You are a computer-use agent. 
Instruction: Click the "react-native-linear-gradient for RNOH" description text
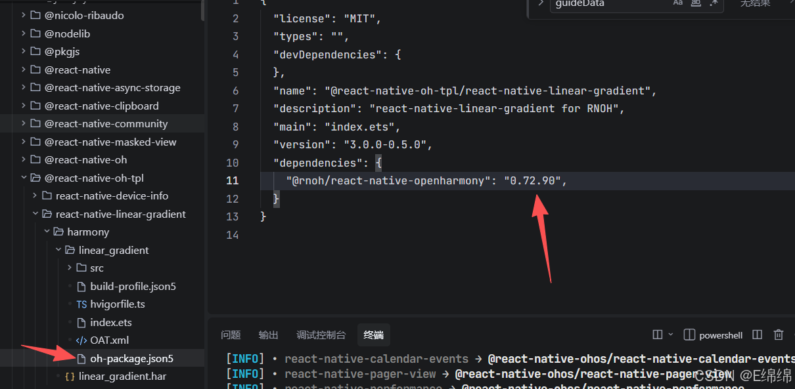pyautogui.click(x=493, y=108)
